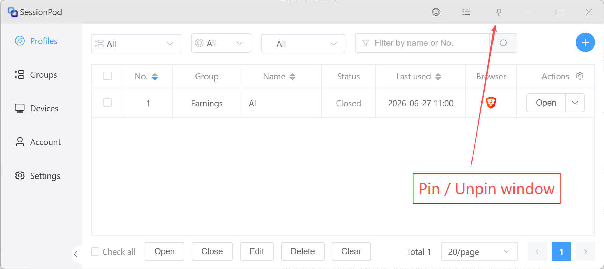Open the Actions column gear settings
Screen dimensions: 604x269
(580, 76)
